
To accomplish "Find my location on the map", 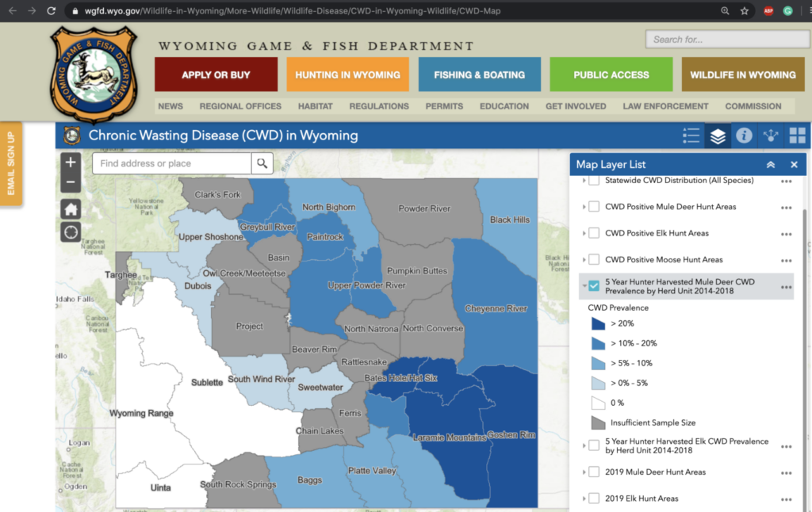I will (x=71, y=232).
